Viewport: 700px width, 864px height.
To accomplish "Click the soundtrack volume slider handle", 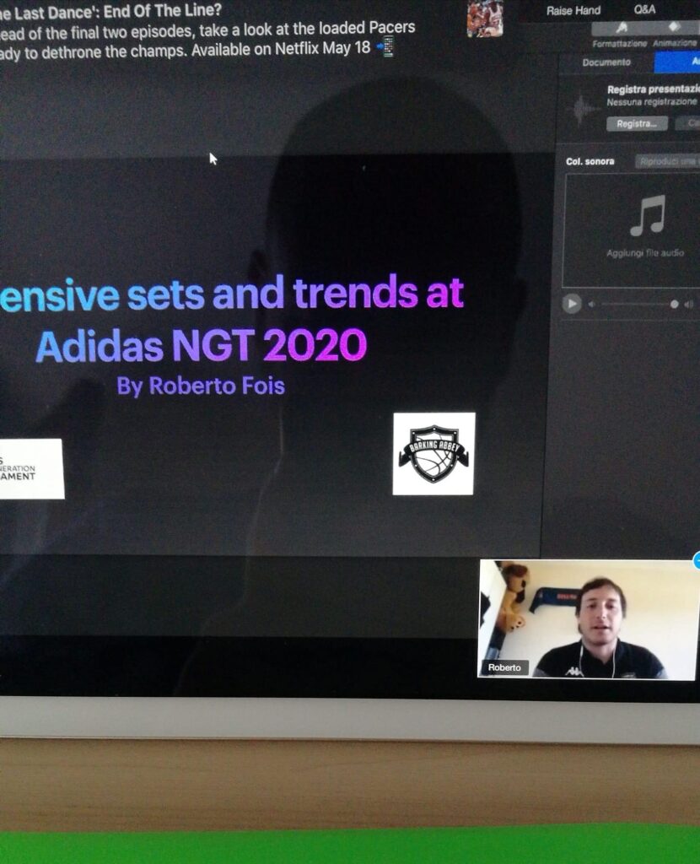I will click(674, 304).
